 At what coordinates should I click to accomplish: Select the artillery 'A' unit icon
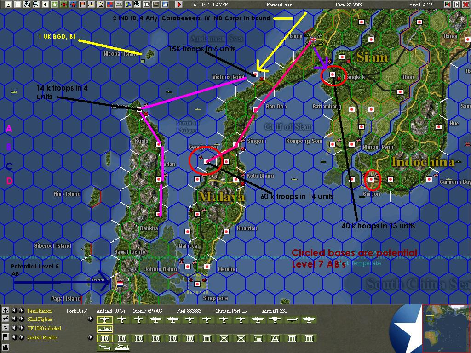coord(275,338)
